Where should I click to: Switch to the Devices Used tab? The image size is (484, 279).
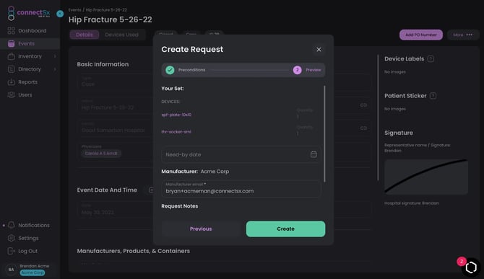[121, 35]
